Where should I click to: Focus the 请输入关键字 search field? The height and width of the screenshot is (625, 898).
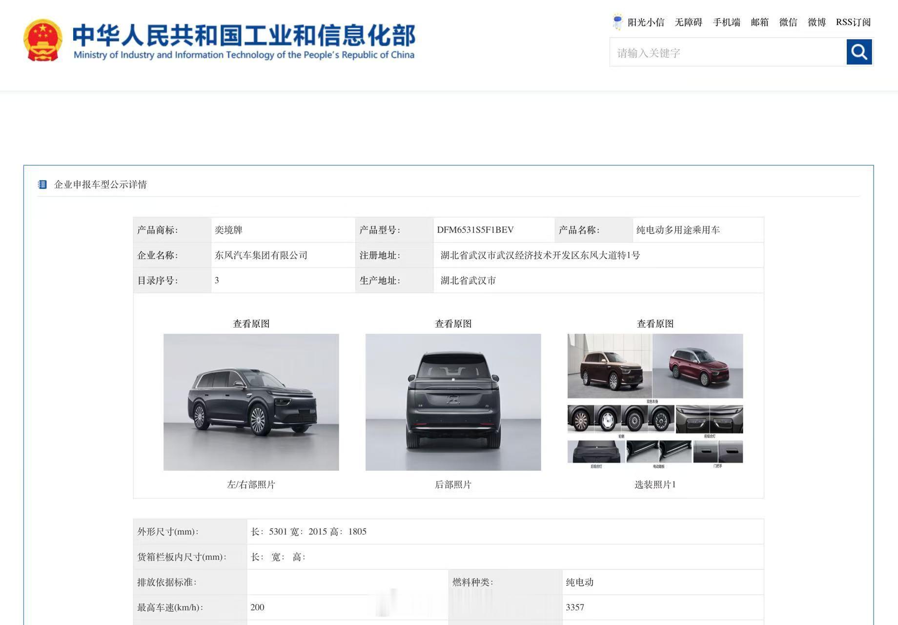[x=728, y=52]
